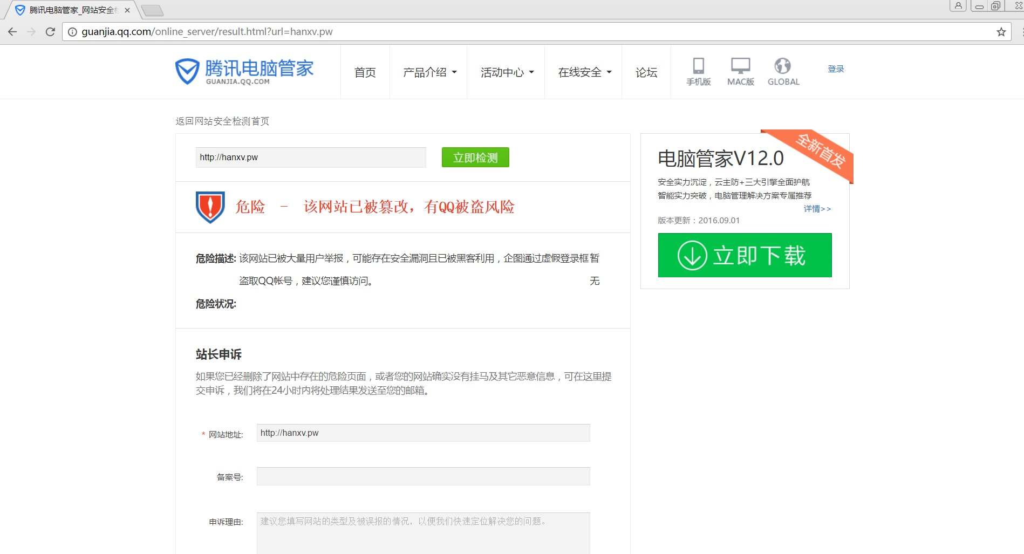Go back with the browser back arrow
The height and width of the screenshot is (554, 1024).
(x=12, y=32)
